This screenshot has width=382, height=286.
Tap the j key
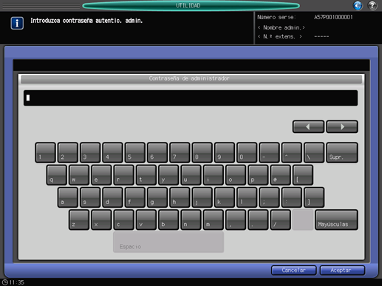click(202, 197)
